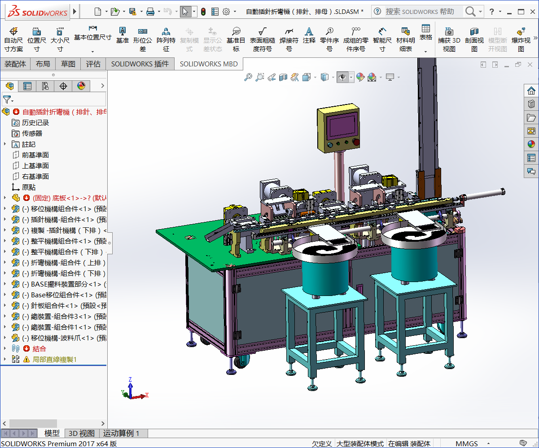Insert a 材料明细表 bill of materials
The image size is (539, 448).
(406, 39)
